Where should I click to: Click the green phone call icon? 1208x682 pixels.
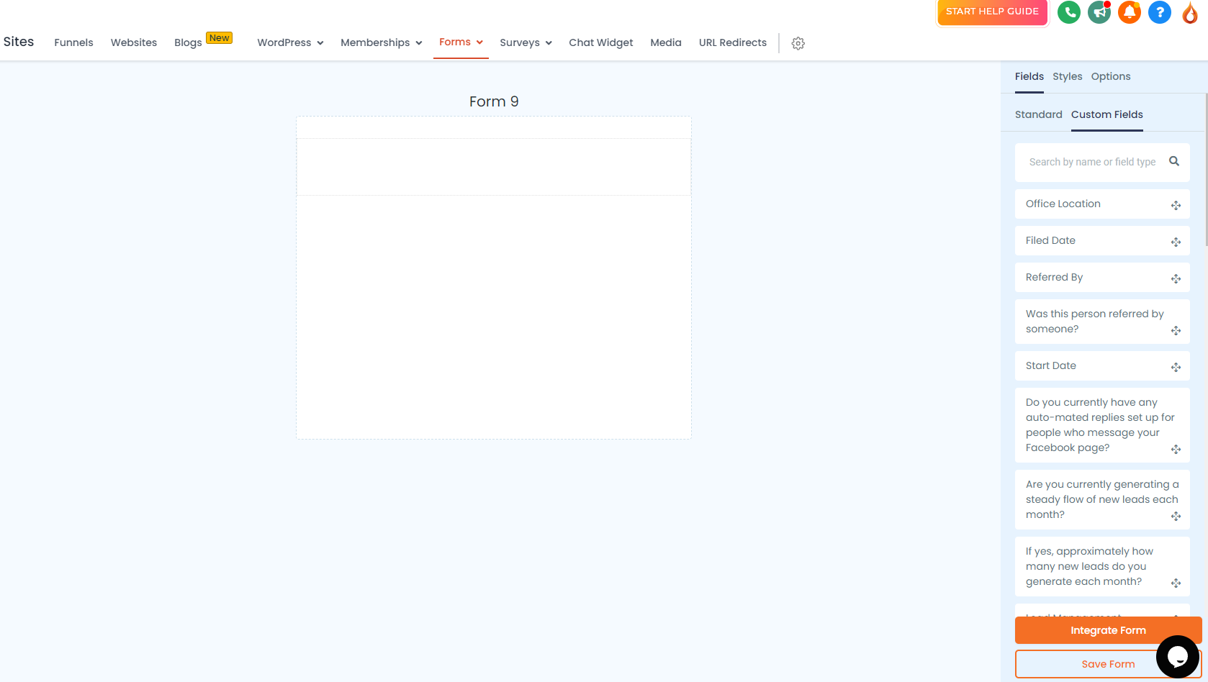coord(1069,12)
